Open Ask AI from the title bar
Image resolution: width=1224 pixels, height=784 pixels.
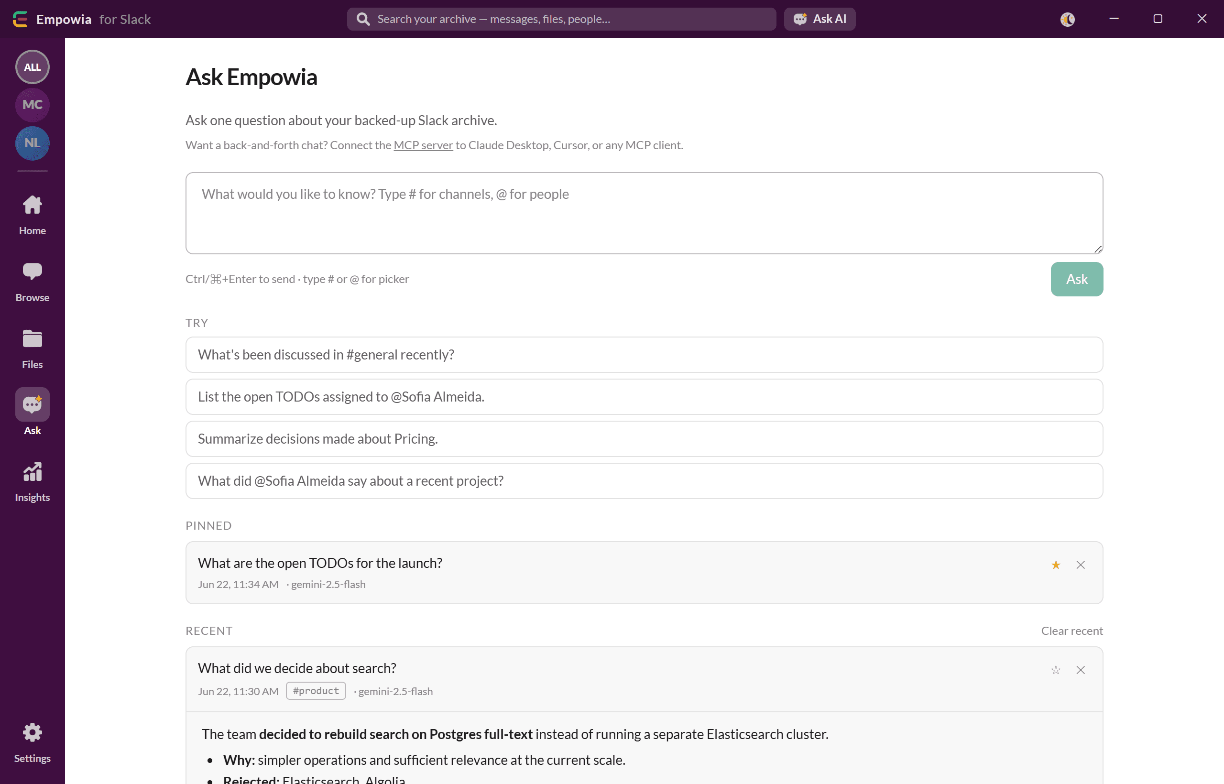tap(819, 19)
